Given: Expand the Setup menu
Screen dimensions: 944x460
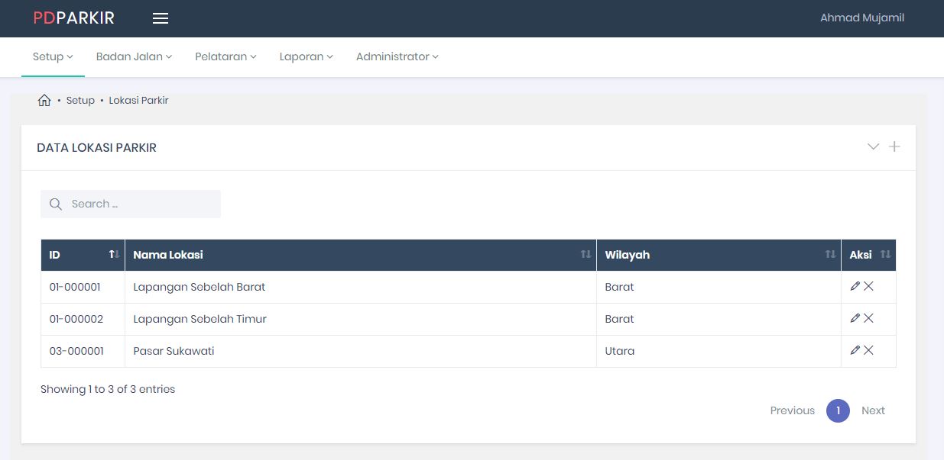Looking at the screenshot, I should [x=52, y=56].
